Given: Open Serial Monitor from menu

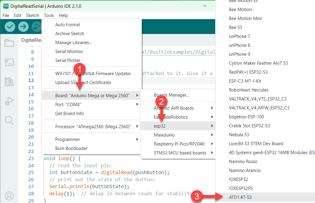Looking at the screenshot, I should pyautogui.click(x=91, y=52).
